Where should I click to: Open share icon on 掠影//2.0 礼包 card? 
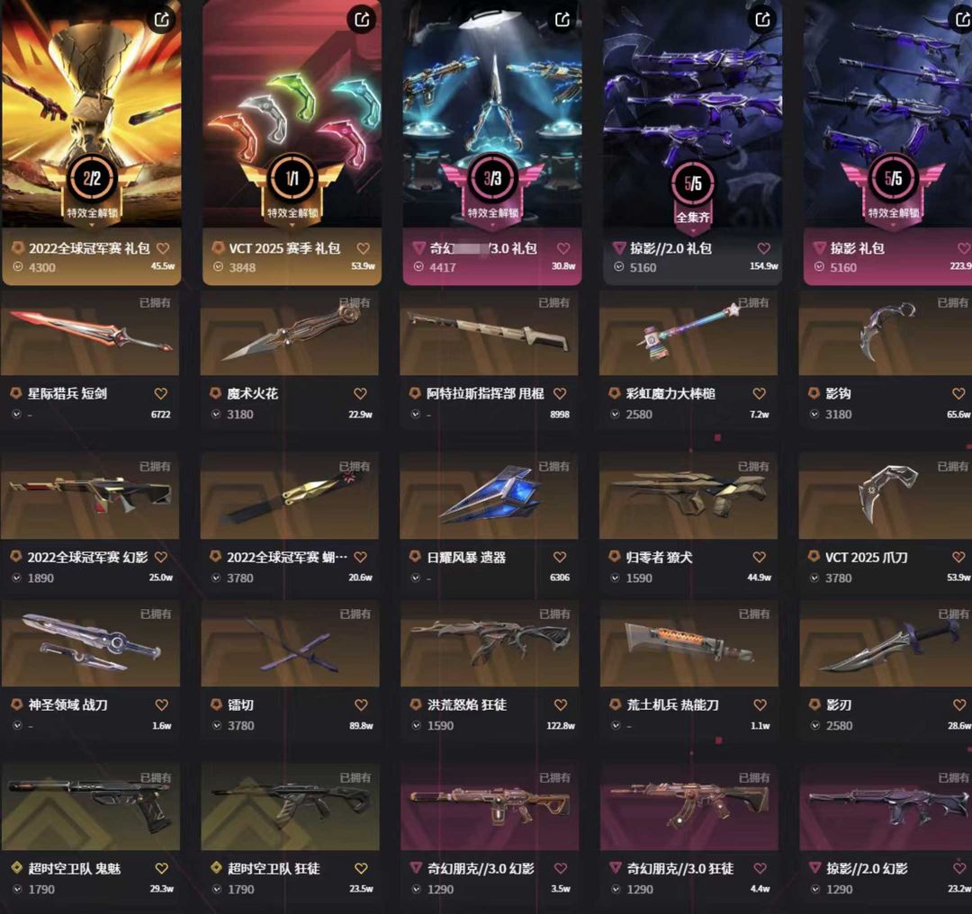762,19
